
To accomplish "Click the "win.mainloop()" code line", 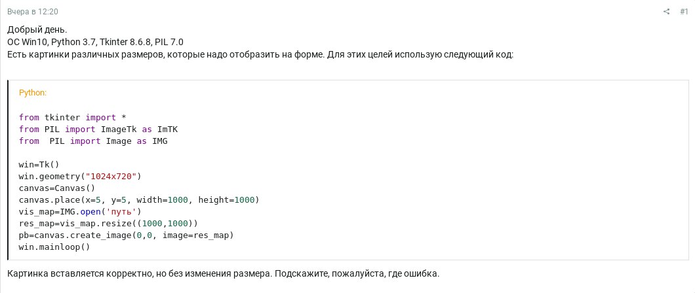I will click(54, 247).
